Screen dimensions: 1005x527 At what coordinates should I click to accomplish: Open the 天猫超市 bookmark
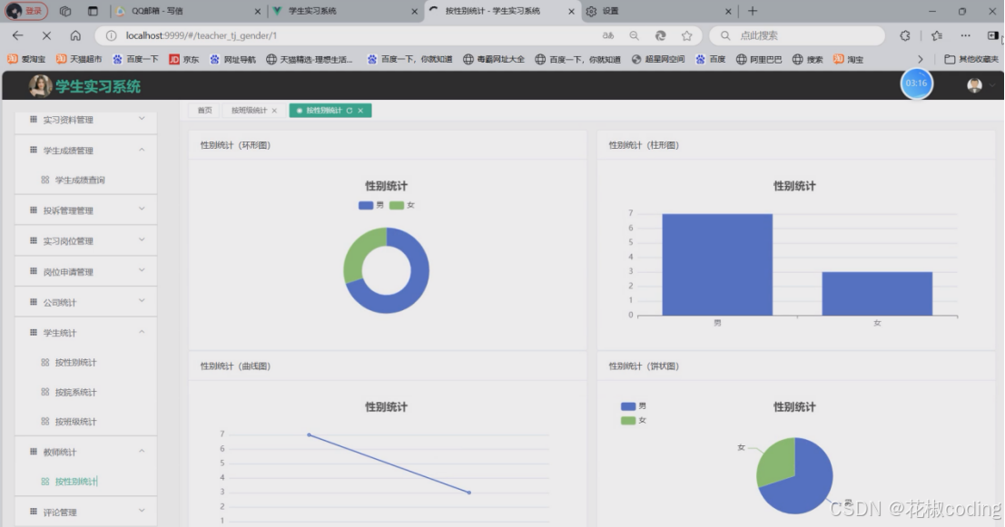(x=79, y=59)
